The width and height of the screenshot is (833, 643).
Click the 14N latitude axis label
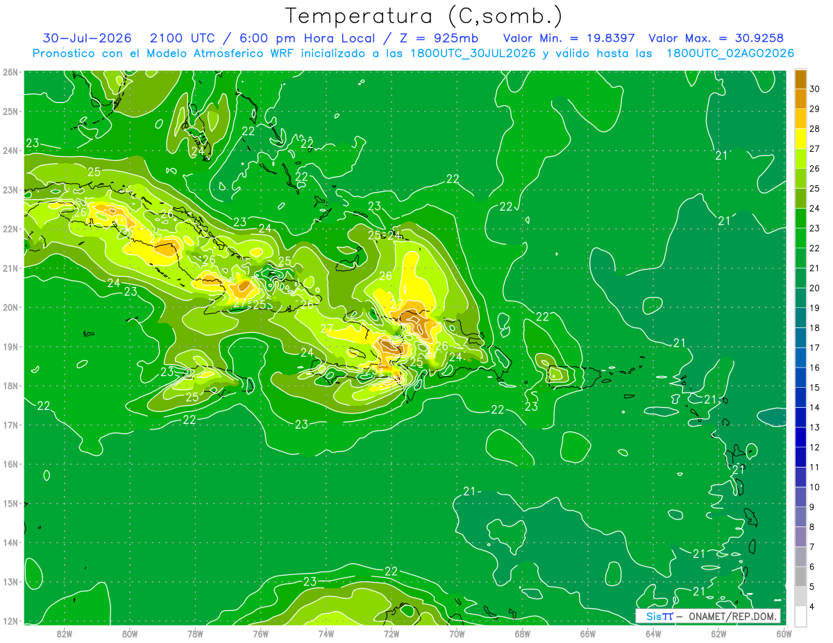click(x=11, y=542)
